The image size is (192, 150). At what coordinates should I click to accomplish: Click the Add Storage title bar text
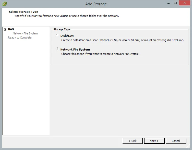pos(96,4)
